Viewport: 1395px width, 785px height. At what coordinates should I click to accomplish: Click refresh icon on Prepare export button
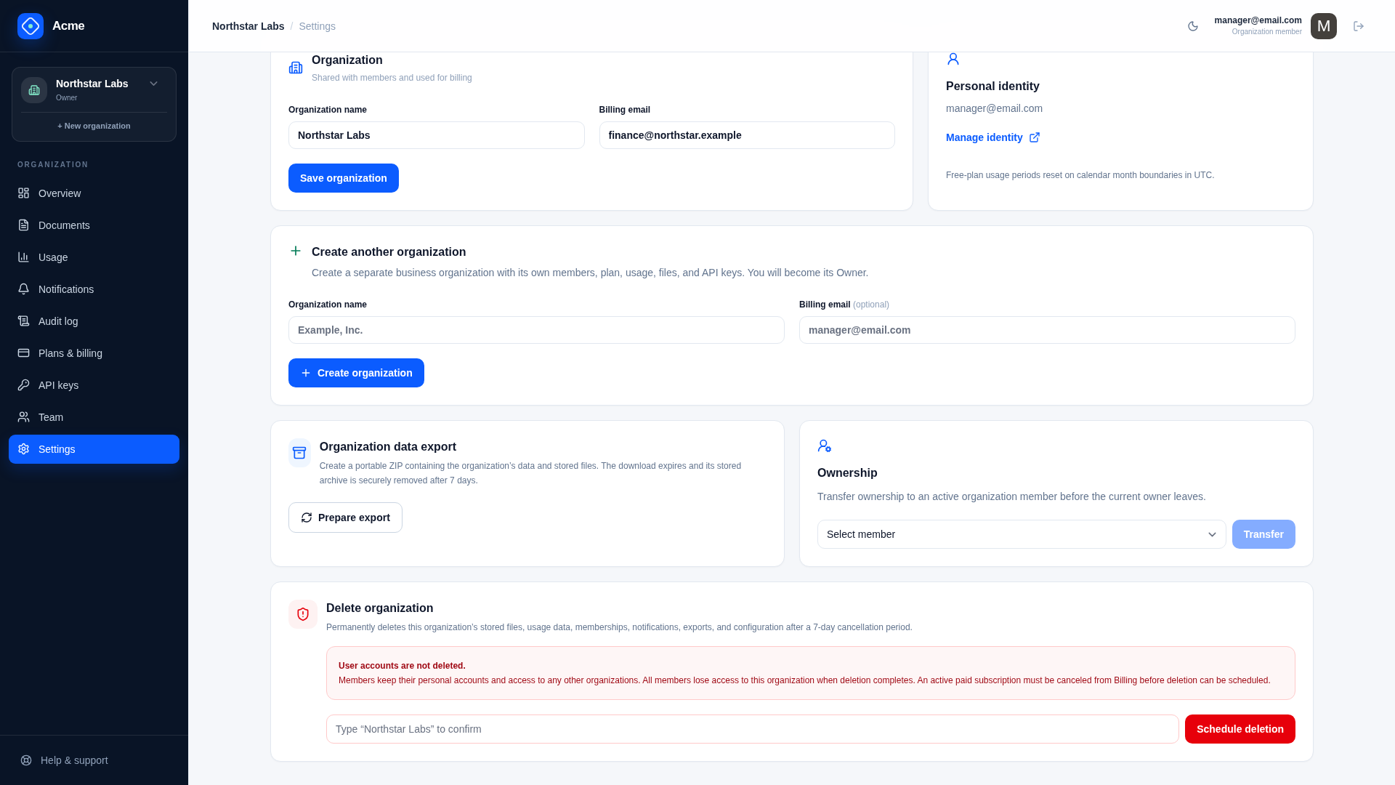click(x=307, y=518)
